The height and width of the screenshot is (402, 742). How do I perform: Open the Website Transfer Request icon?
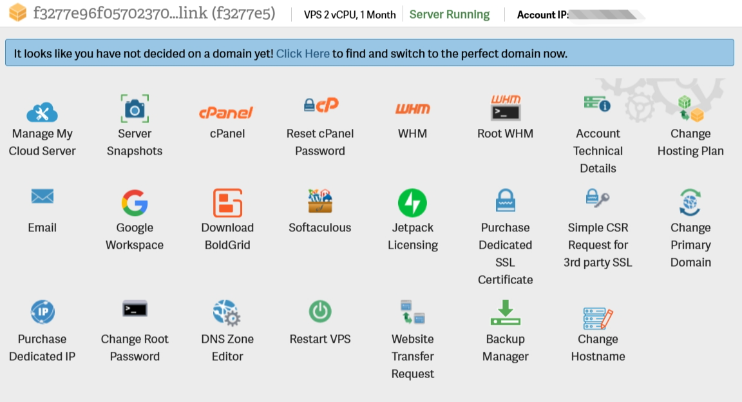click(413, 312)
